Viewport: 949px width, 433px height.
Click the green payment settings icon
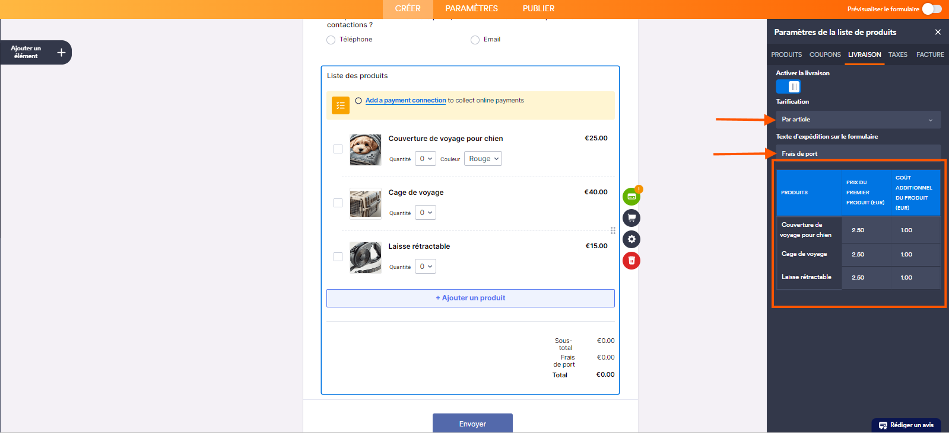pos(631,197)
